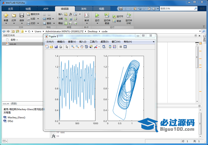The width and height of the screenshot is (208, 145).
Task: Switch to the Publish (发布) ribbon tab
Action: pyautogui.click(x=84, y=9)
